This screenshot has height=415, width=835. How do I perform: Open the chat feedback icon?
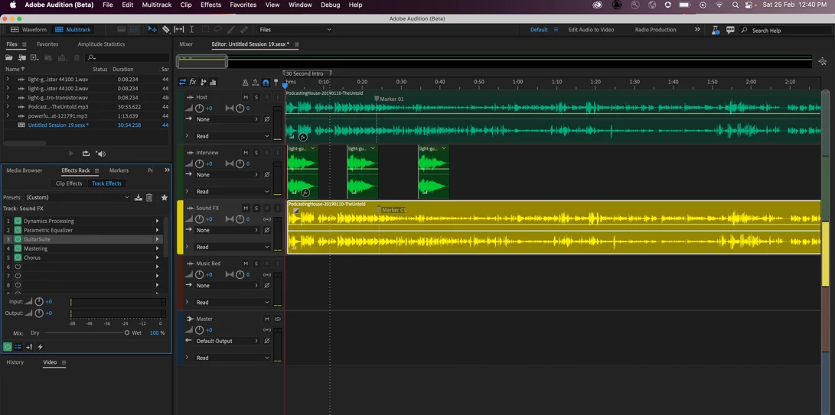tap(730, 30)
